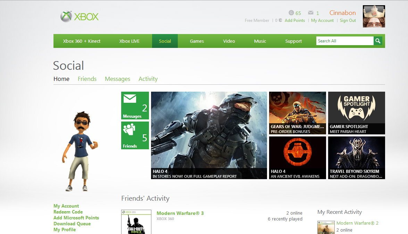Select the avatar figure with sunglasses
The height and width of the screenshot is (234, 408).
tap(80, 151)
